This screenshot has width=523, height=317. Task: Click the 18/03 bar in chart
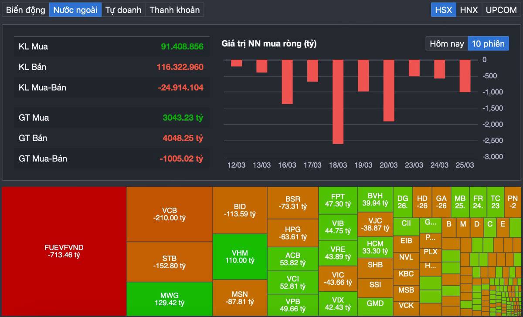(x=338, y=101)
